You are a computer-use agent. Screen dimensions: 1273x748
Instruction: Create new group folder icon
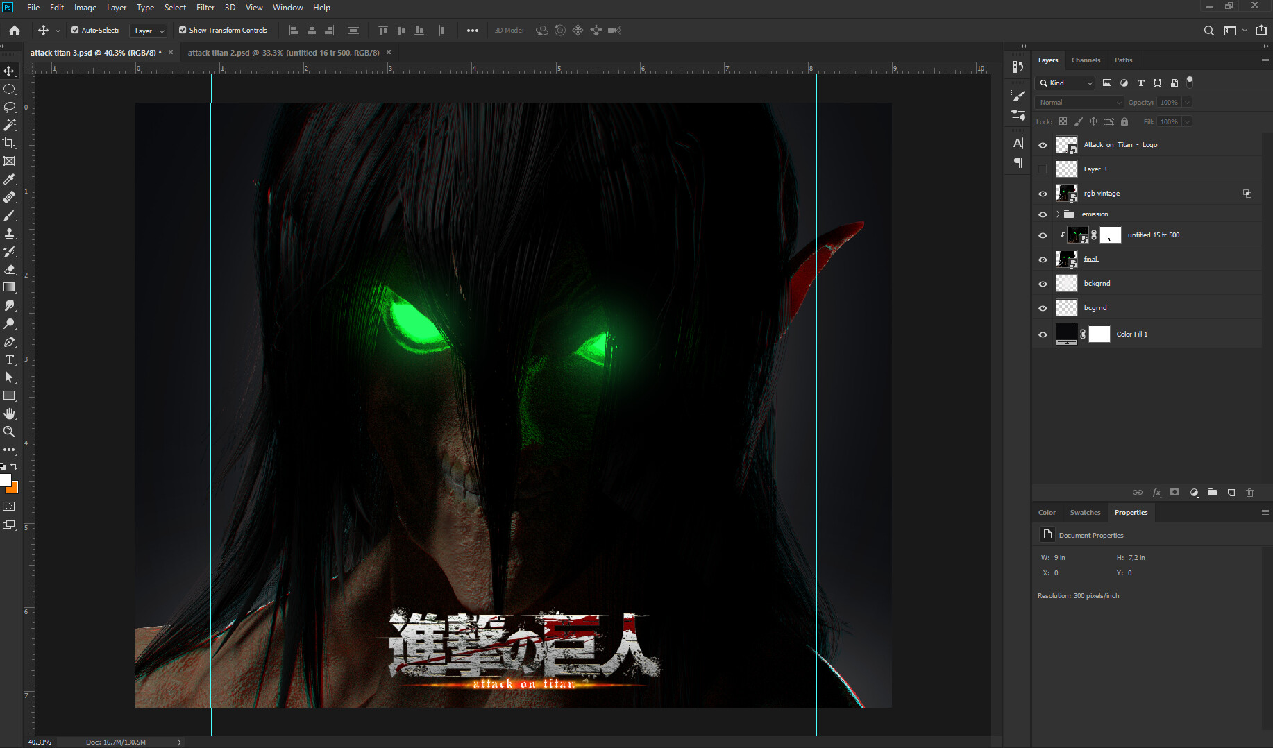[x=1213, y=493]
